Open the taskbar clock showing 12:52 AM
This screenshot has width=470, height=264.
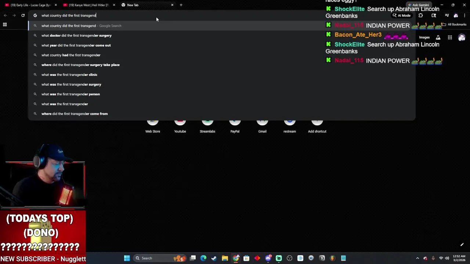[x=459, y=258]
